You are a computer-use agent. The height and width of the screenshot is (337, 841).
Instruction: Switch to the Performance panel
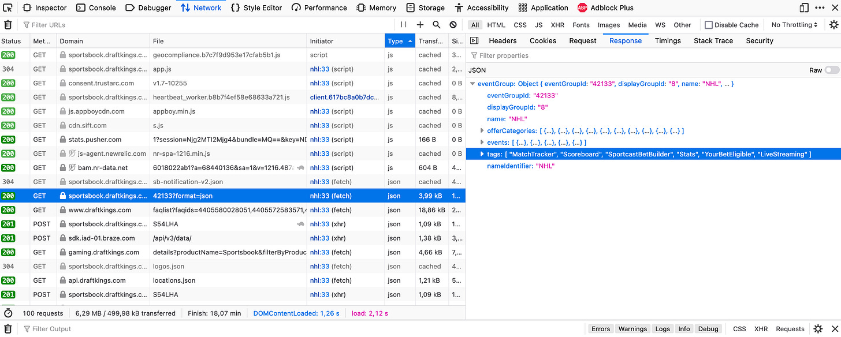click(319, 8)
